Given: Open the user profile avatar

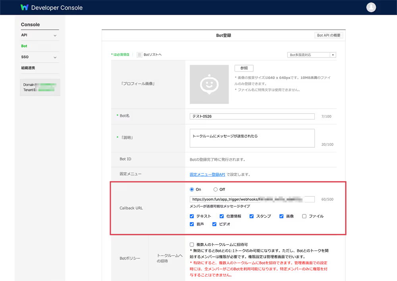Looking at the screenshot, I should click(x=371, y=7).
